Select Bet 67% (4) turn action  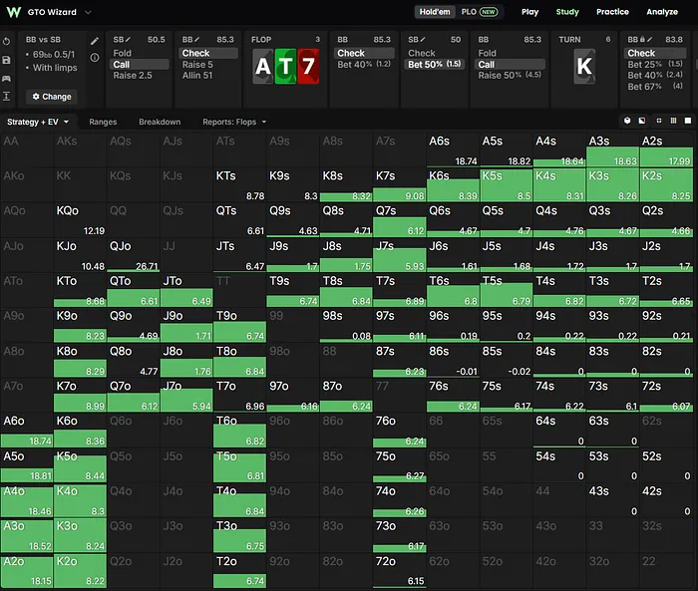655,87
